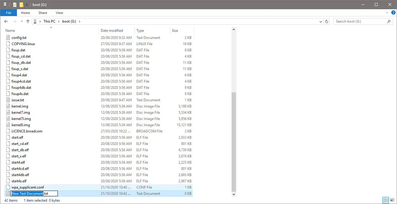397x204 pixels.
Task: Sort files by the Date modified column
Action: coord(112,30)
